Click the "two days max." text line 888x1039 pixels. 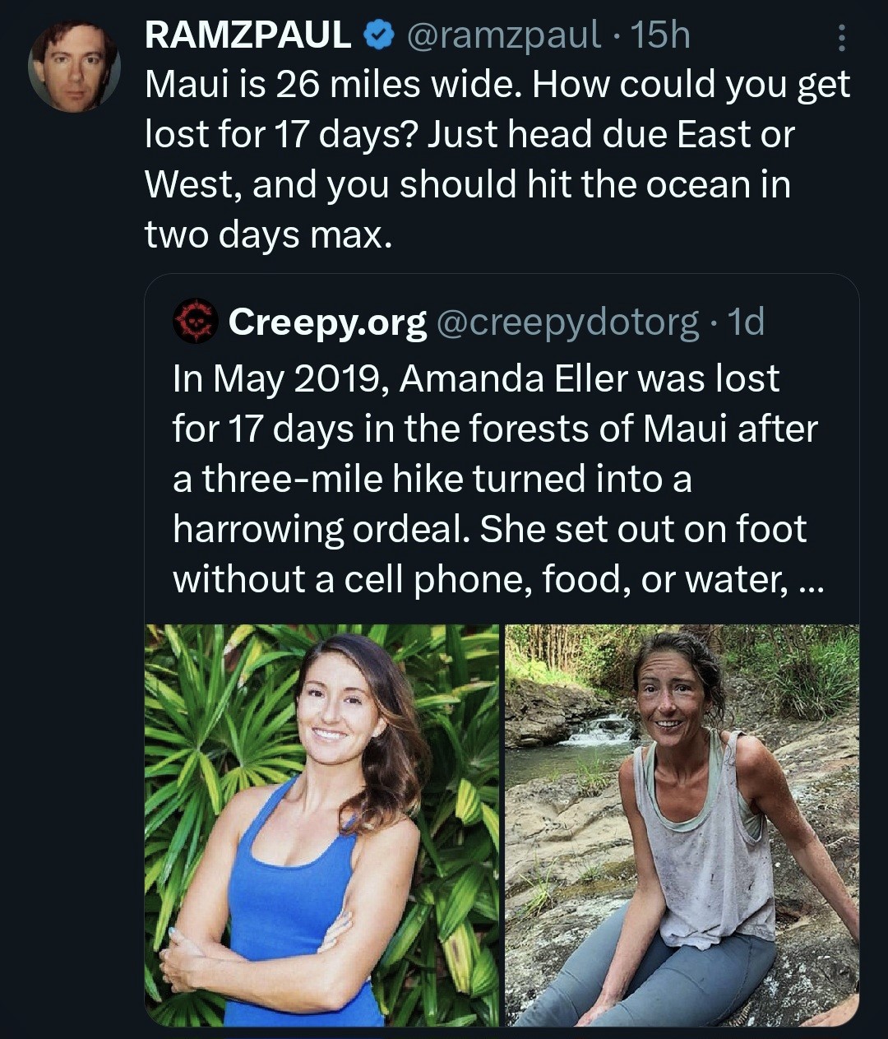tap(268, 235)
